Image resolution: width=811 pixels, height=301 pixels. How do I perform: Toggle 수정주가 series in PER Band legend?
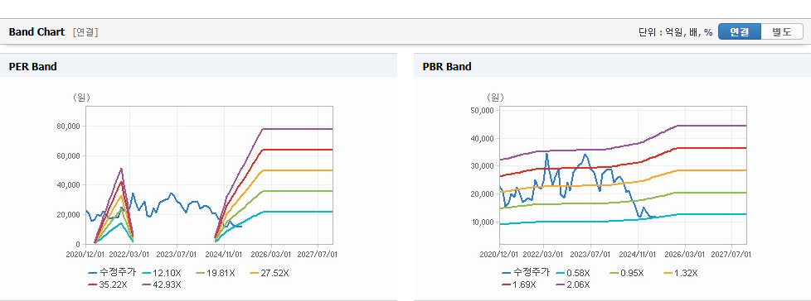pos(112,273)
